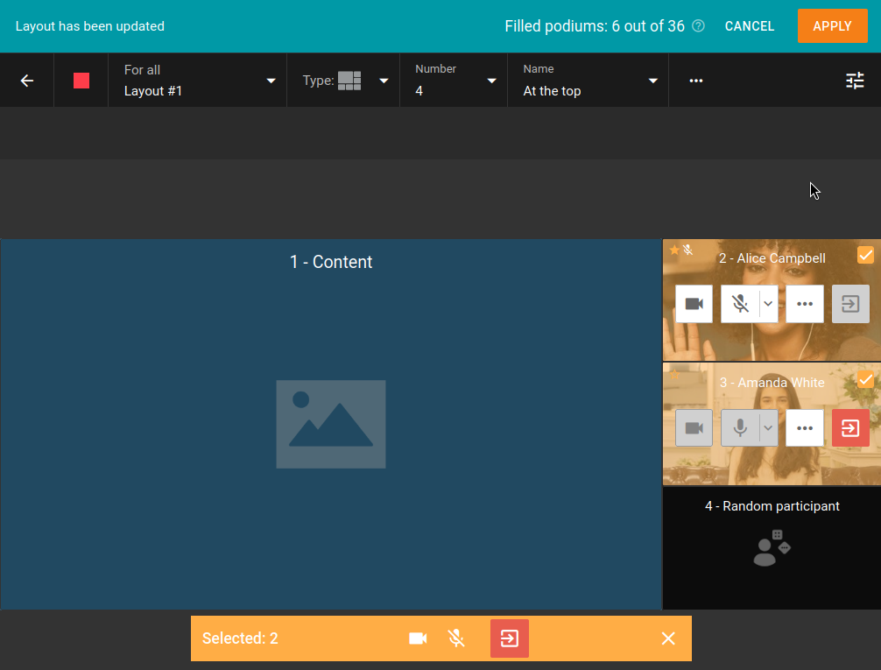Click the back arrow icon
Viewport: 881px width, 670px height.
coord(27,81)
